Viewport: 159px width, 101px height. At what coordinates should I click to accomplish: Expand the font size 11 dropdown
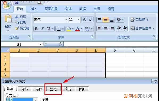(79, 19)
